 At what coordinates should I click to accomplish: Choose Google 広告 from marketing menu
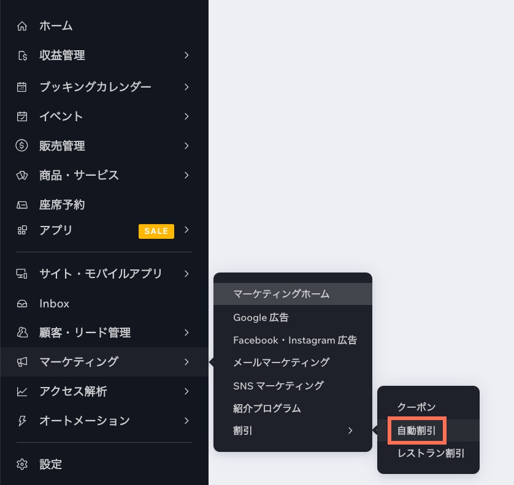coord(261,317)
